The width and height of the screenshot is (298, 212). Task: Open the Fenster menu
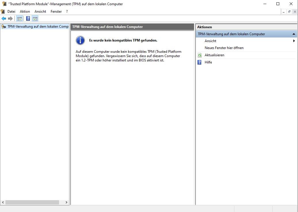pyautogui.click(x=56, y=12)
